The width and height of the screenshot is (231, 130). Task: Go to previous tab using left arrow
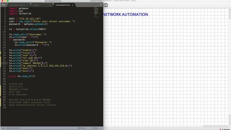[3, 5]
